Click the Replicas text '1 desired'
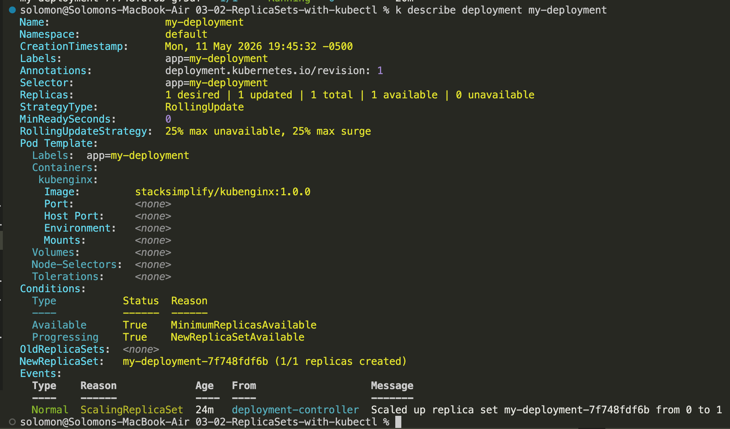 point(192,95)
